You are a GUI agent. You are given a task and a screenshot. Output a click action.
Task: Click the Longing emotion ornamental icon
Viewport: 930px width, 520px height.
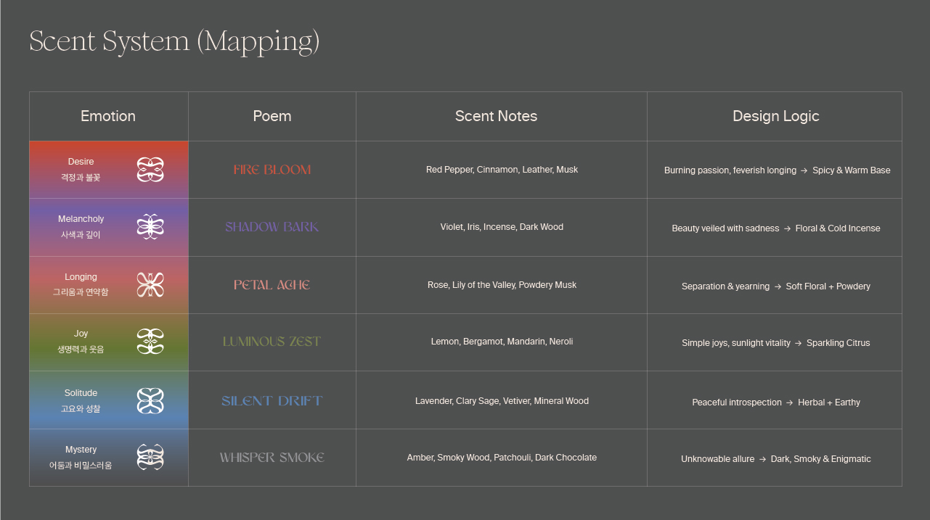click(150, 285)
